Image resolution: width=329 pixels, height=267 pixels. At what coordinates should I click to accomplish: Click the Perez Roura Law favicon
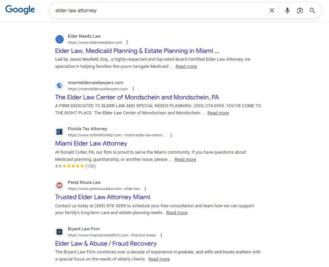[x=60, y=186]
